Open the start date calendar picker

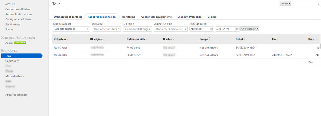[x=212, y=29]
